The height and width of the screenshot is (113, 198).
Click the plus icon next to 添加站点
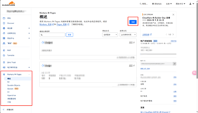pyautogui.click(x=153, y=4)
